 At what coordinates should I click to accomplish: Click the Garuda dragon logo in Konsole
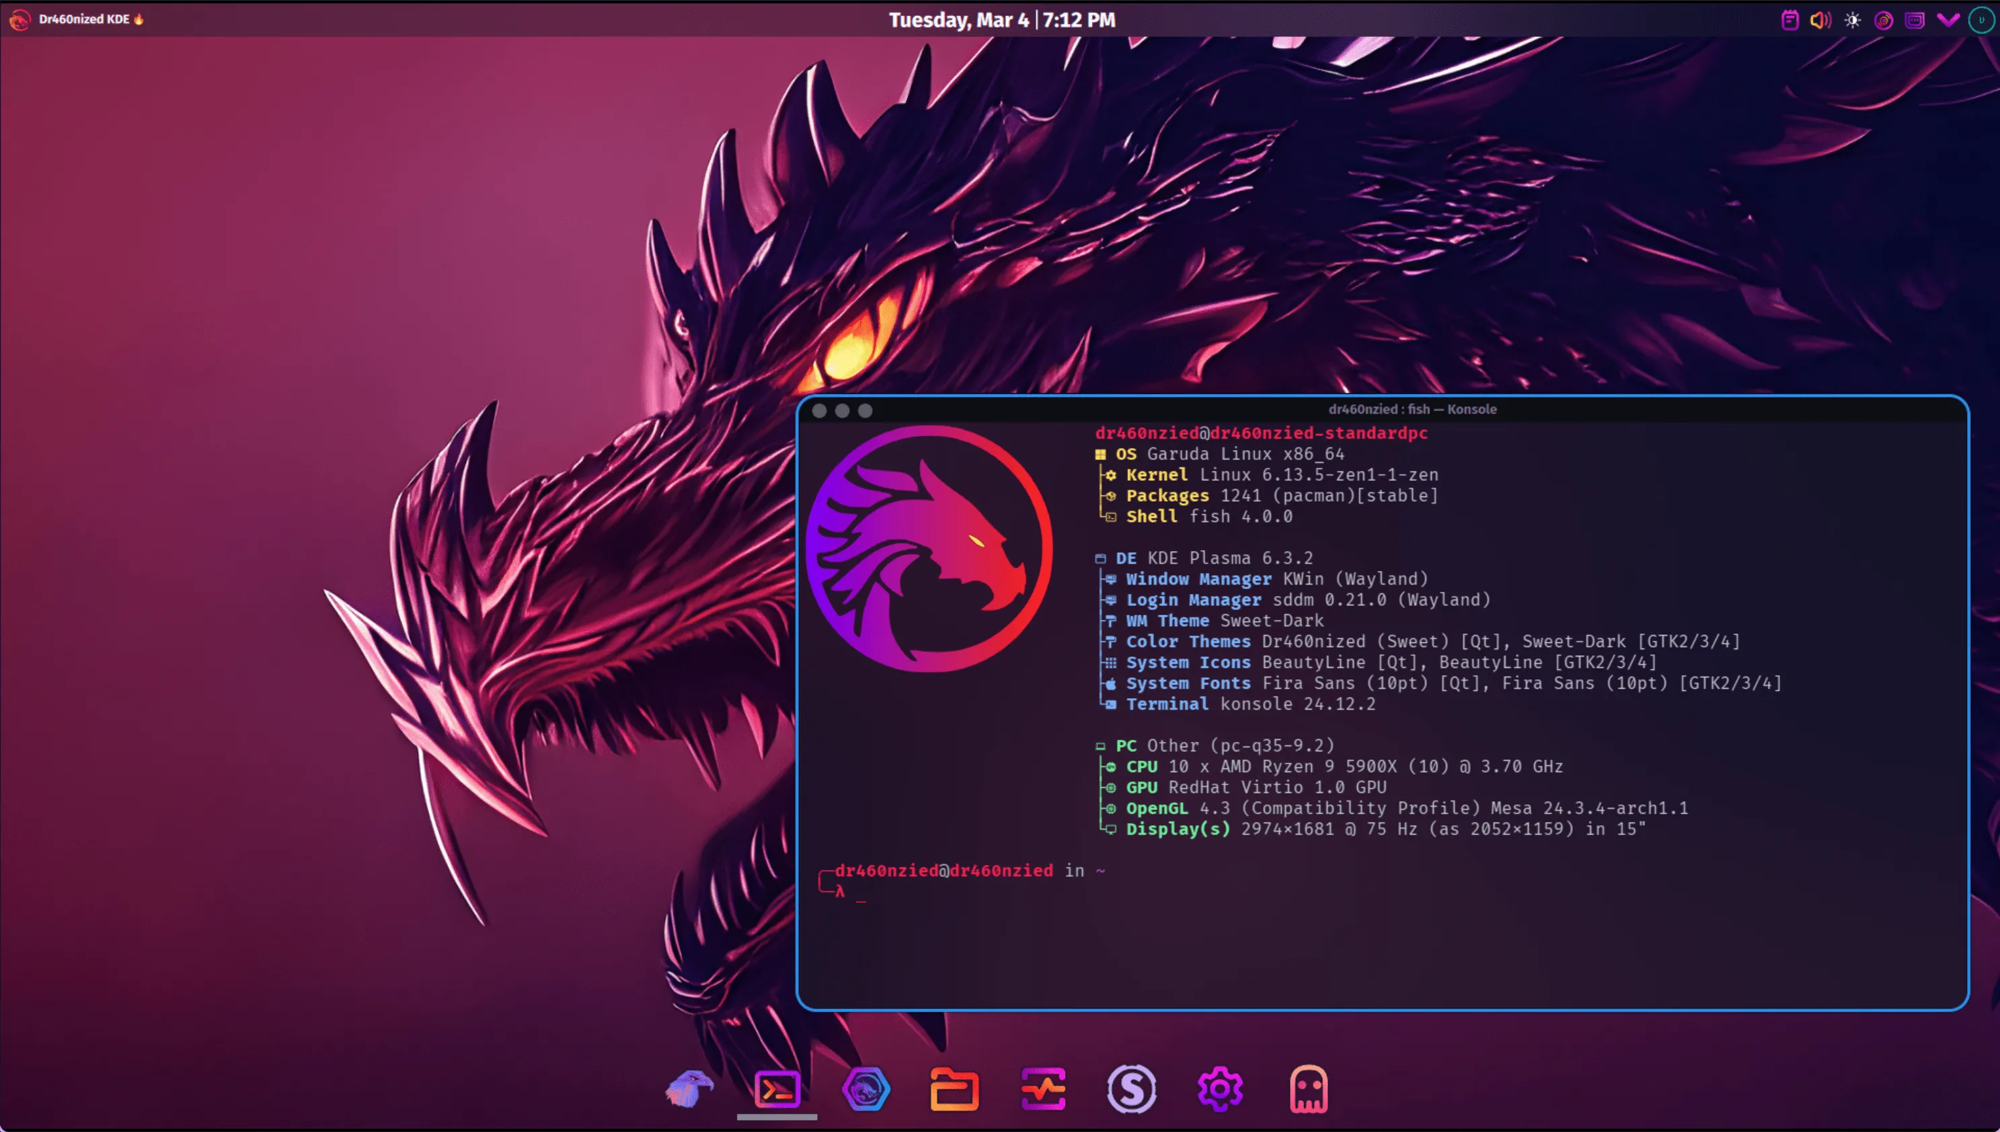click(x=929, y=548)
